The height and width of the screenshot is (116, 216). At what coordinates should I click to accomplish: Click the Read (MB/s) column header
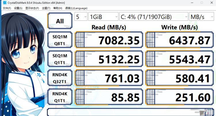pos(109,27)
